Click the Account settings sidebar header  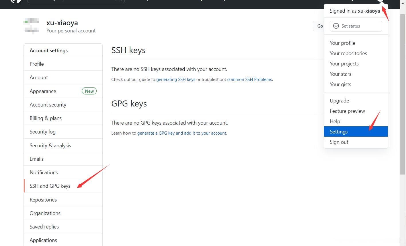63,51
